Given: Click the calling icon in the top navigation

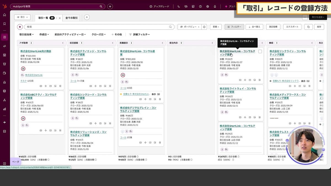Looking at the screenshot, I should tap(179, 6).
